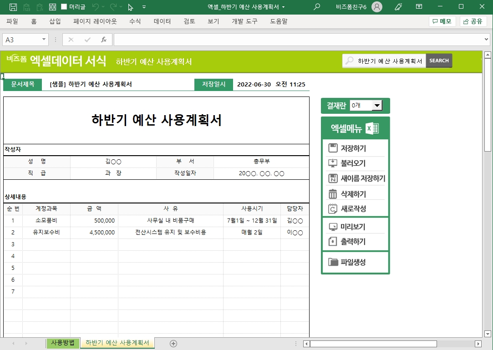493x350 pixels.
Task: Click the 파일생성 folder icon
Action: 333,262
